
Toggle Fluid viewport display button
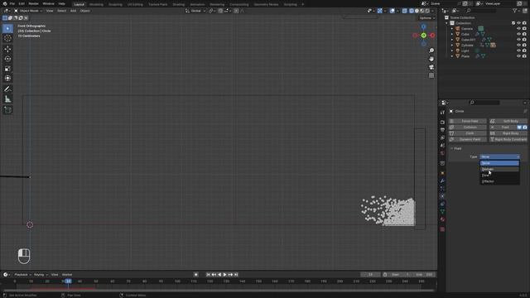(x=519, y=127)
